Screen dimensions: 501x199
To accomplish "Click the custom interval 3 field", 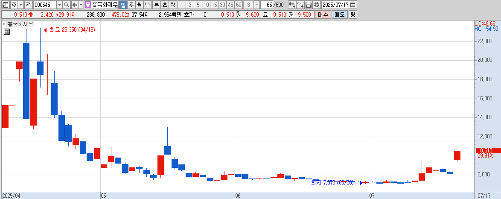I will click(248, 5).
